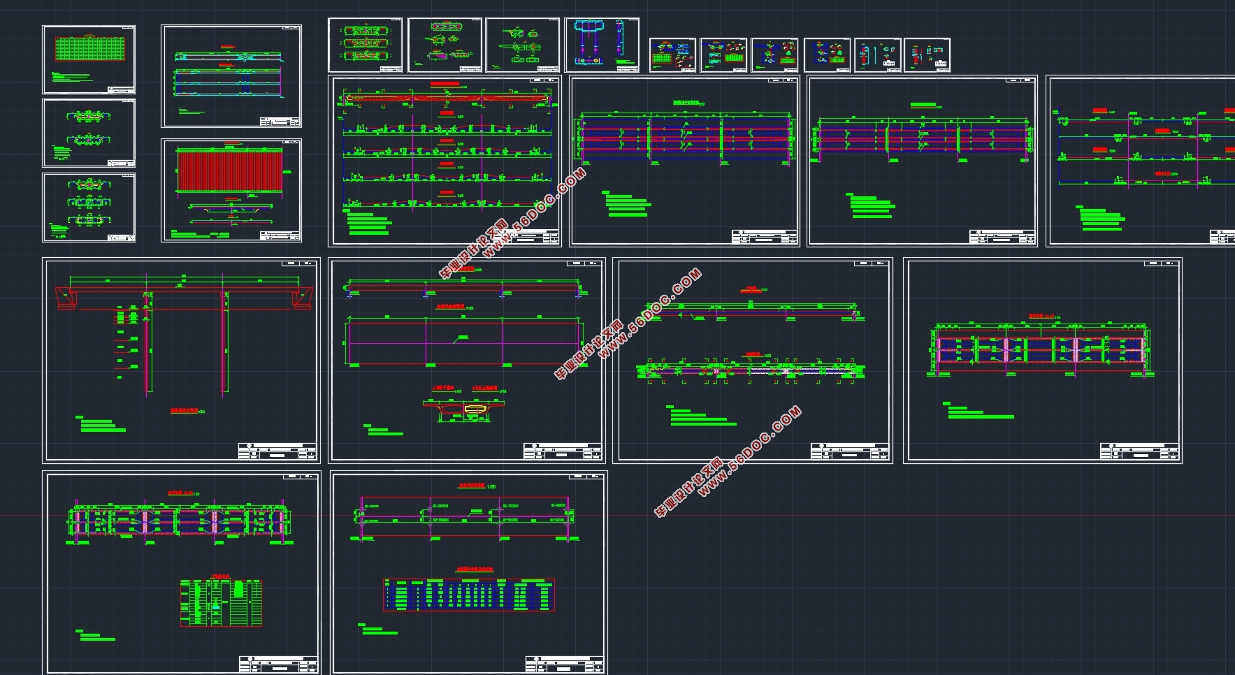Screen dimensions: 1235x675
Task: Select the small sheet with cyan pier frame
Action: click(602, 45)
